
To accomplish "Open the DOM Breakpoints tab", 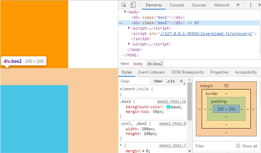I will pyautogui.click(x=188, y=72).
